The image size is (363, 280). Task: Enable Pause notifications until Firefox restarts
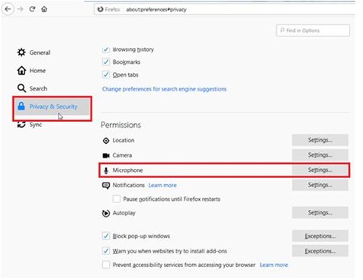(117, 199)
